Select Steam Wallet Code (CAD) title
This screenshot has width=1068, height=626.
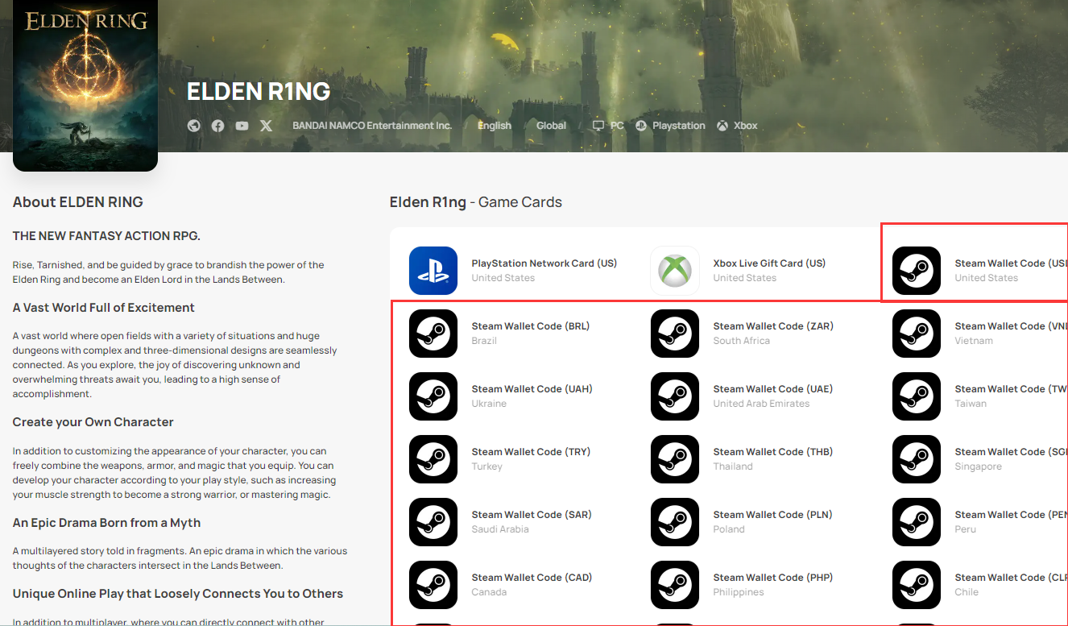tap(532, 578)
